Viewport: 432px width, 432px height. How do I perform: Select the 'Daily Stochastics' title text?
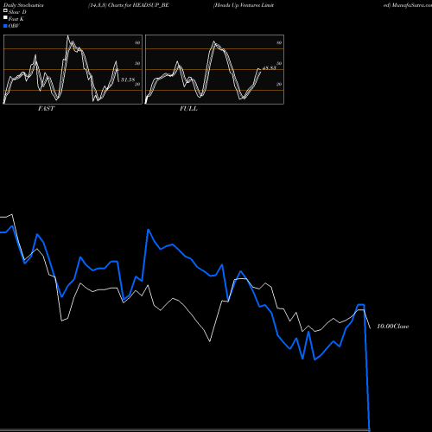coord(23,5)
